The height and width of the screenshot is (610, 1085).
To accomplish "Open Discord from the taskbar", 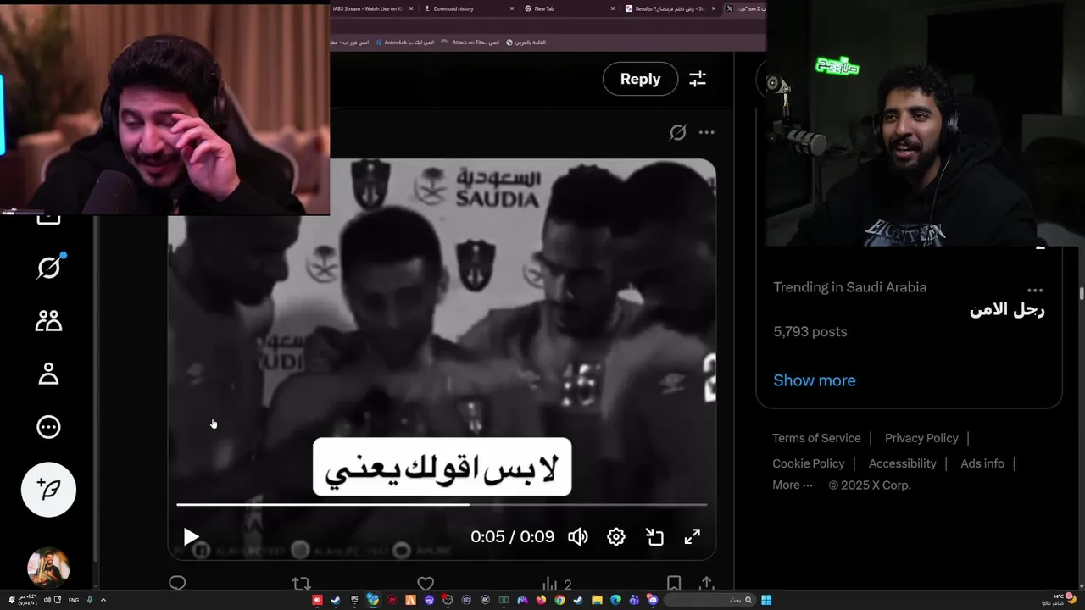I will 653,600.
